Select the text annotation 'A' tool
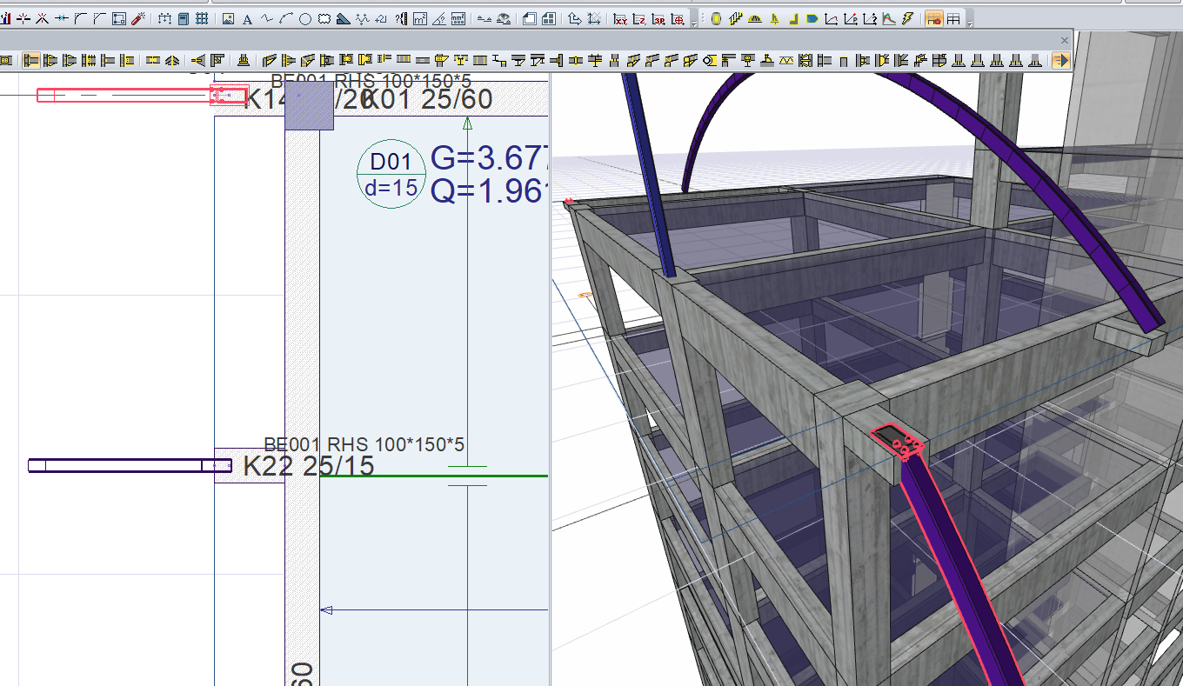This screenshot has height=686, width=1183. tap(247, 18)
